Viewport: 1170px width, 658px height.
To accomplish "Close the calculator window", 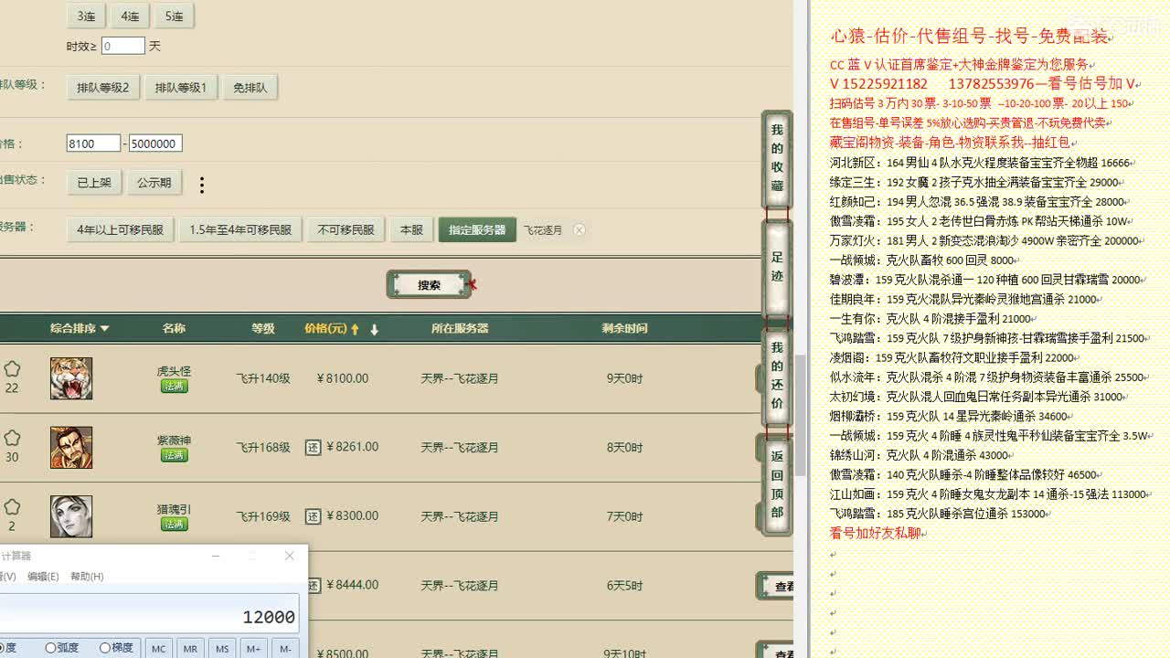I will click(x=290, y=556).
